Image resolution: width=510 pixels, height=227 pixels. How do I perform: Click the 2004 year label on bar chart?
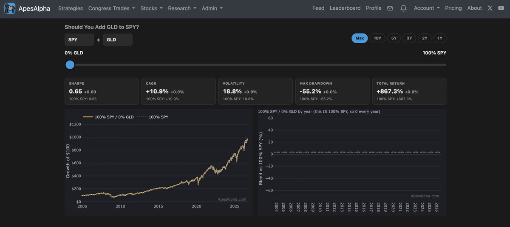pyautogui.click(x=277, y=207)
